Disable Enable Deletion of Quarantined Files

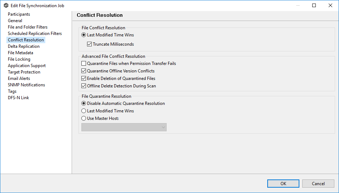(x=84, y=78)
